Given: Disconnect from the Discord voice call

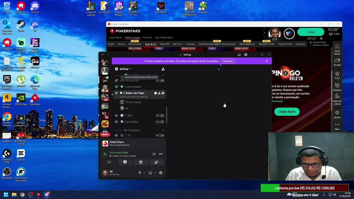Looking at the screenshot, I should pyautogui.click(x=161, y=154).
